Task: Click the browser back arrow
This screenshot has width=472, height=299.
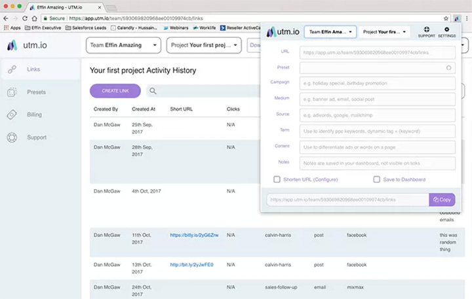Action: click(x=6, y=18)
